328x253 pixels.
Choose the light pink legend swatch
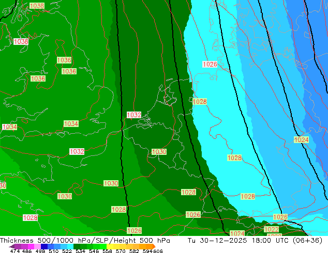pos(37,246)
